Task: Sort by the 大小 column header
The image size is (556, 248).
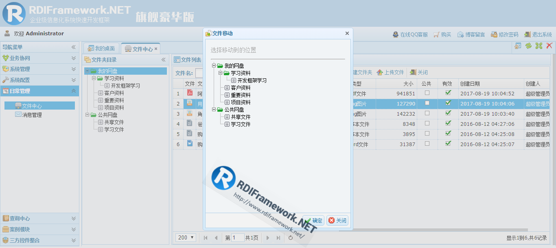Action: click(396, 84)
